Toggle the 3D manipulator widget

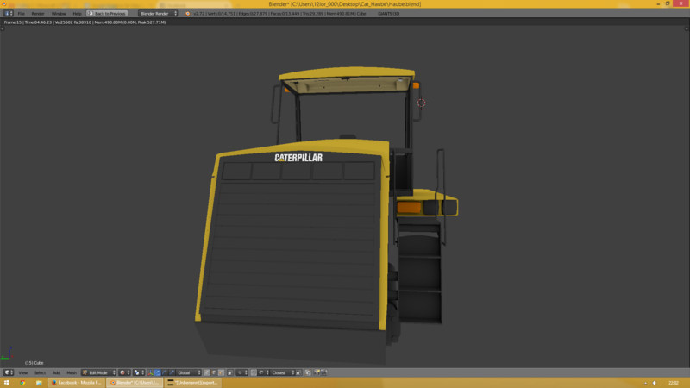point(150,372)
